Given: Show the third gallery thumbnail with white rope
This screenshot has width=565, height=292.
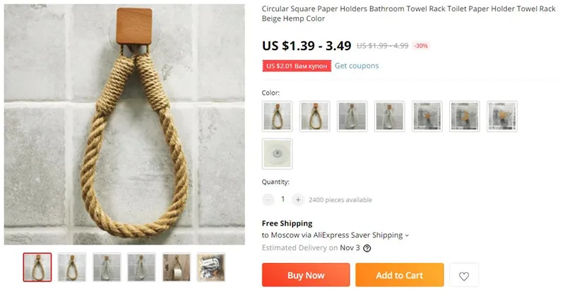Looking at the screenshot, I should pos(107,267).
